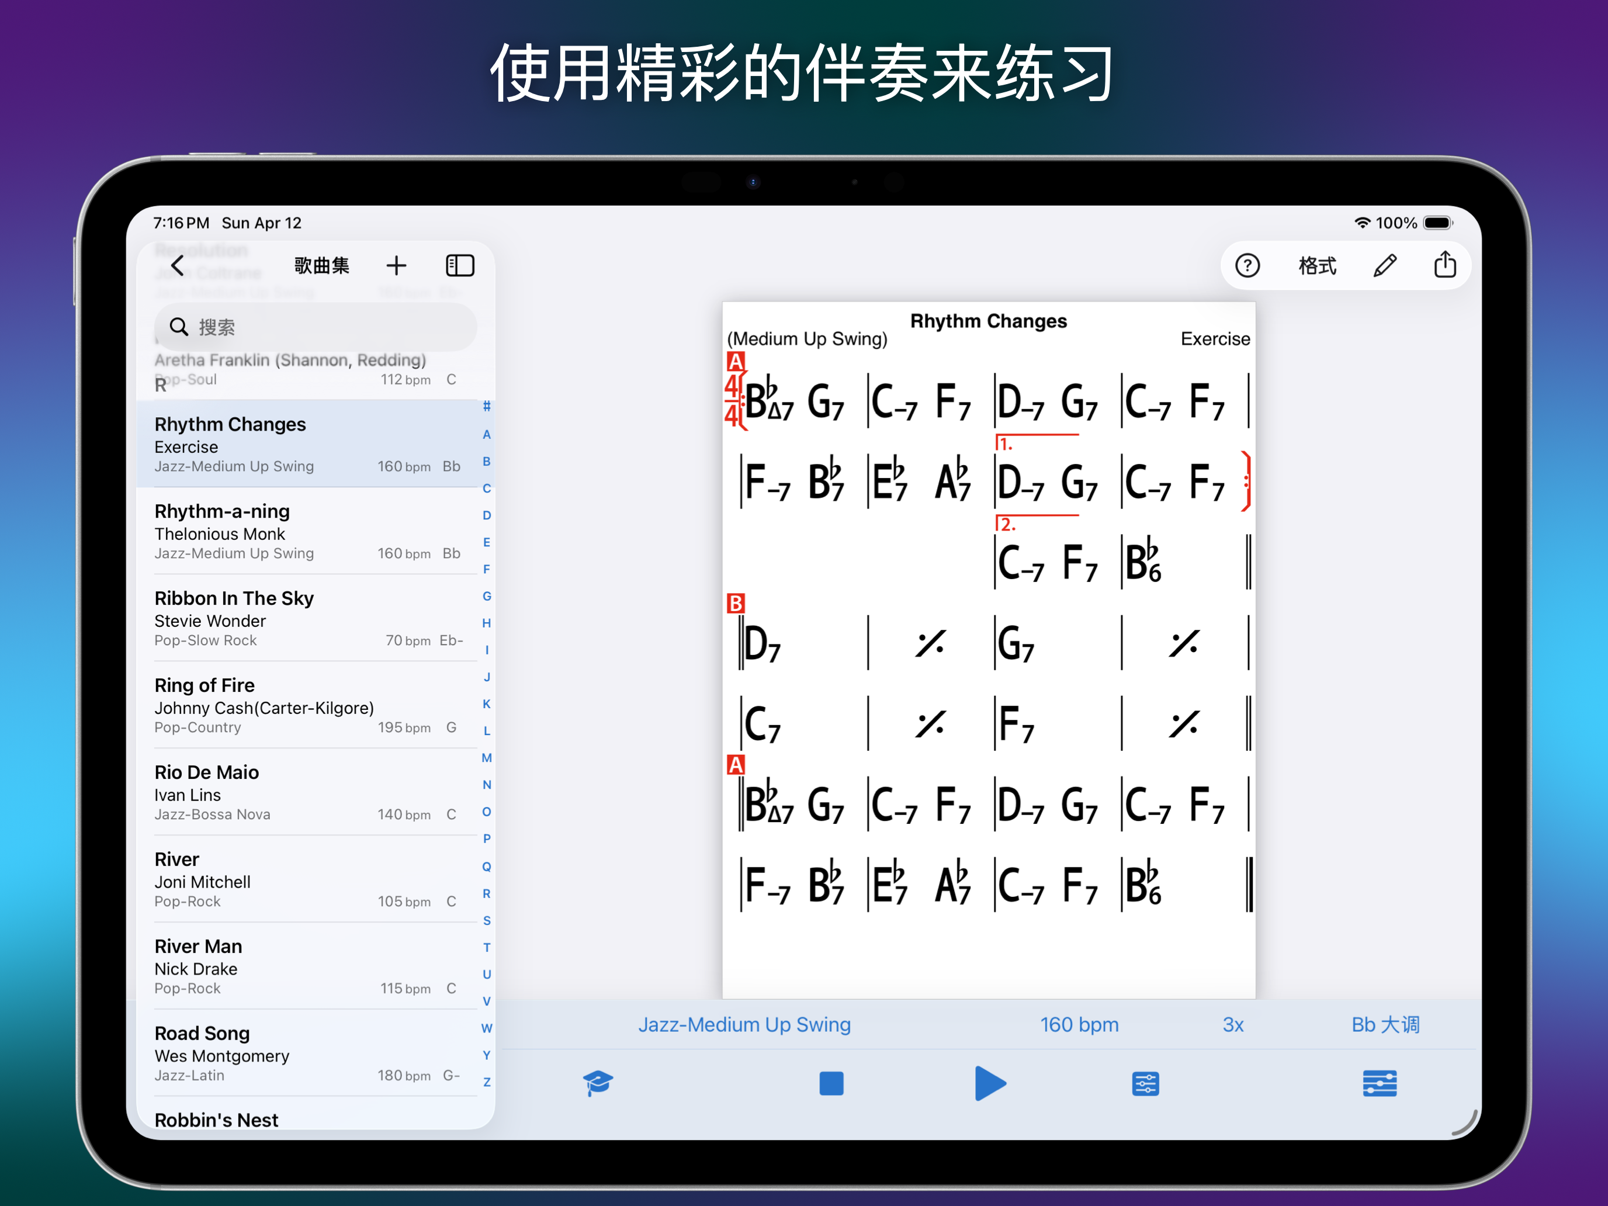Viewport: 1608px width, 1206px height.
Task: Change the Jazz-Medium Up Swing style
Action: tap(744, 1024)
